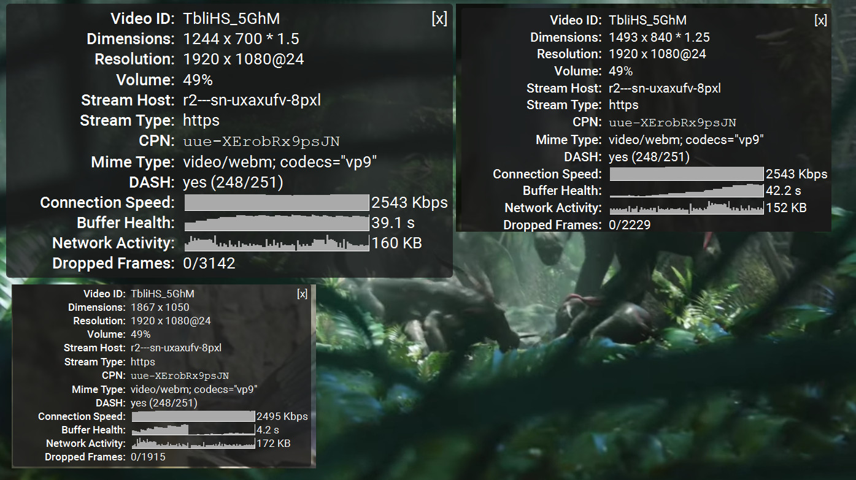Click the dimensions value 1867 x 1050
The width and height of the screenshot is (856, 480).
pos(160,307)
